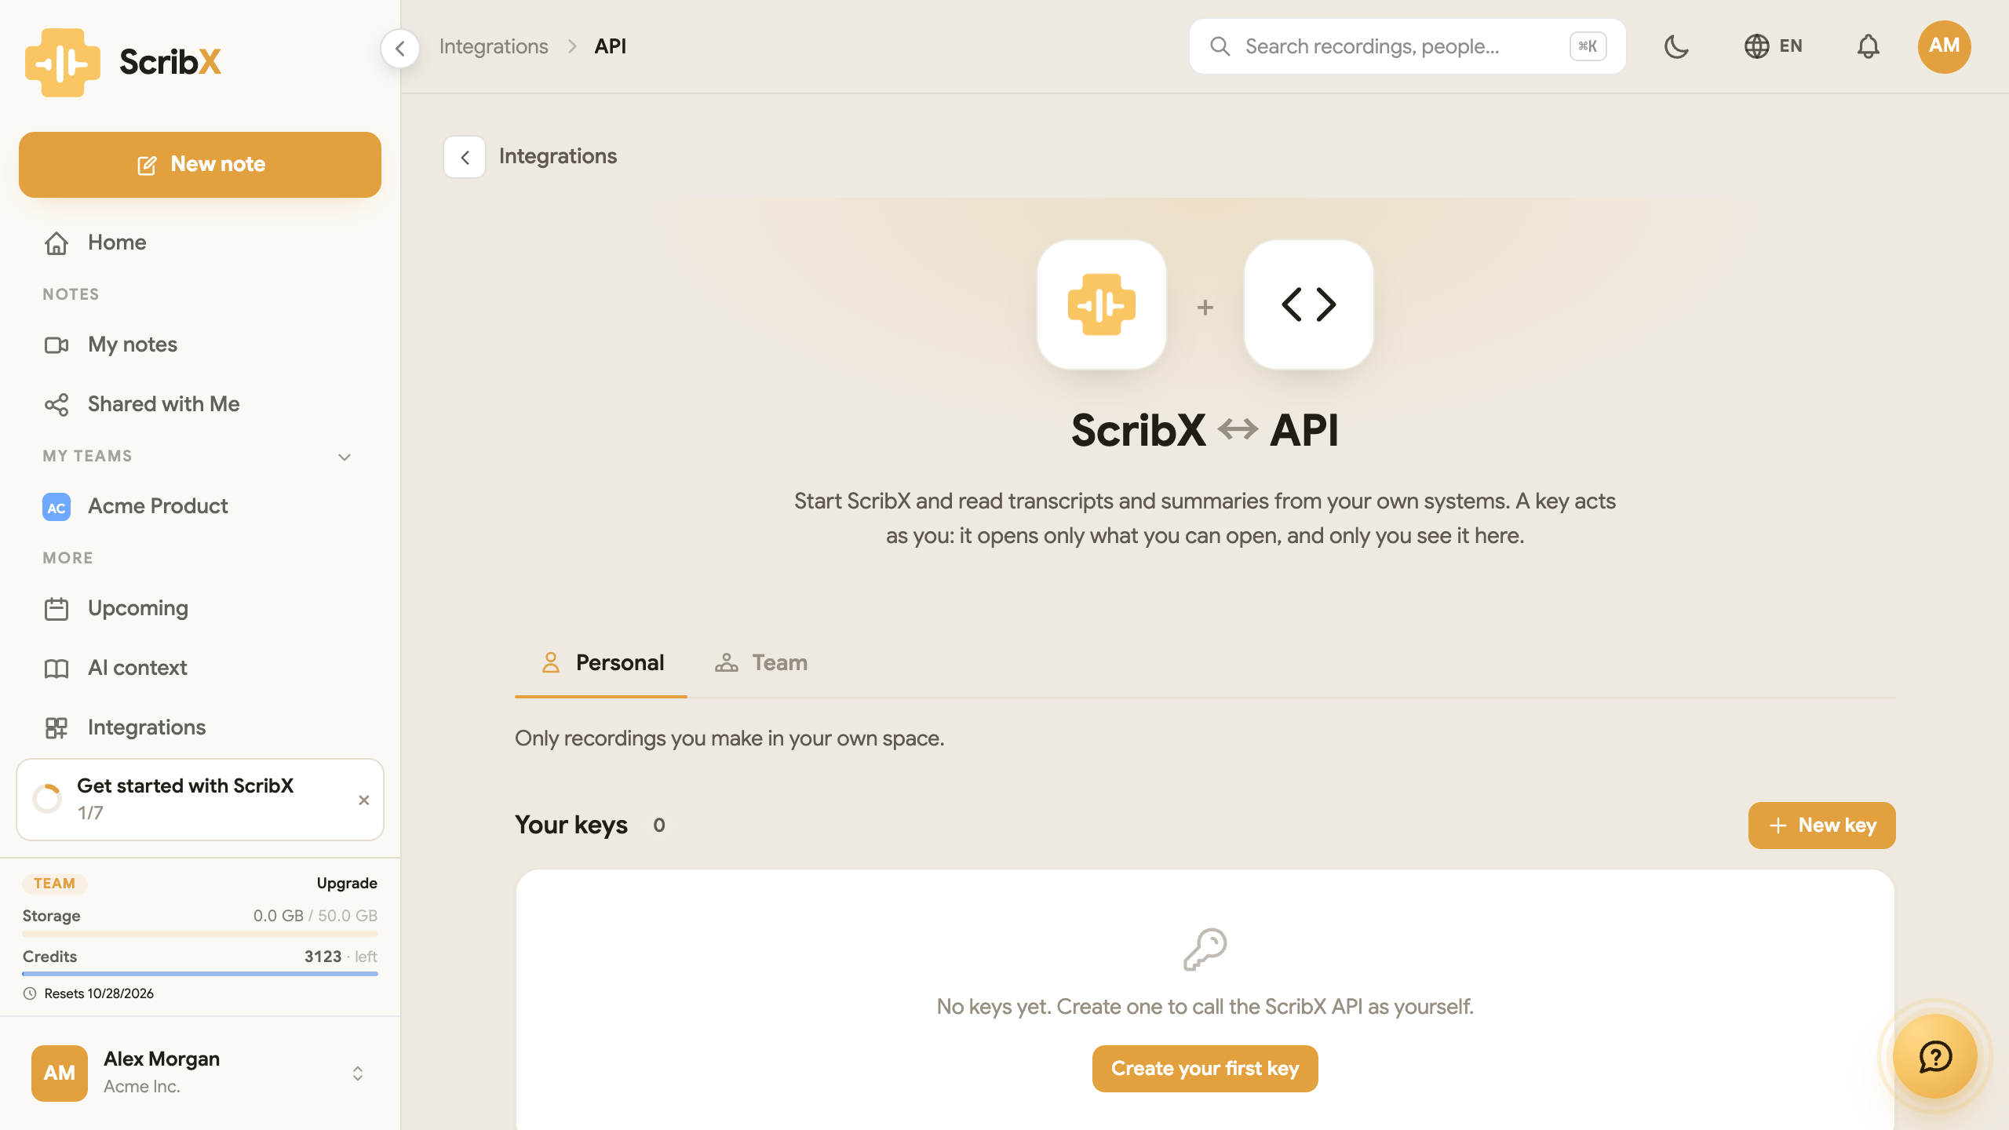Open Get started with ScribX checklist

pyautogui.click(x=200, y=799)
